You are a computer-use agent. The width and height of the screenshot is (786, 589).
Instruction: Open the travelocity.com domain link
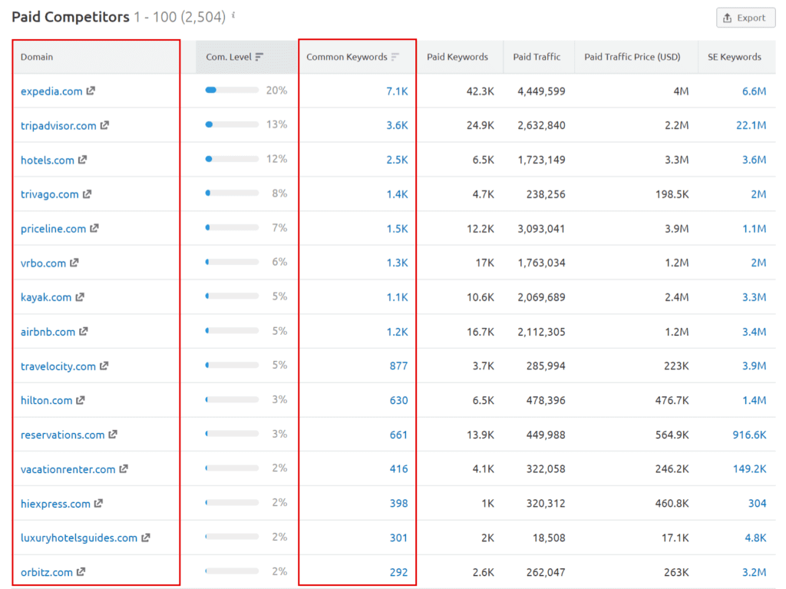tap(58, 366)
